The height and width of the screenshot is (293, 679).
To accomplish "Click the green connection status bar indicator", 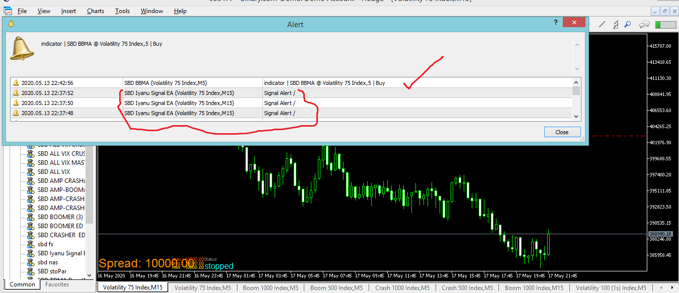I will 665,25.
